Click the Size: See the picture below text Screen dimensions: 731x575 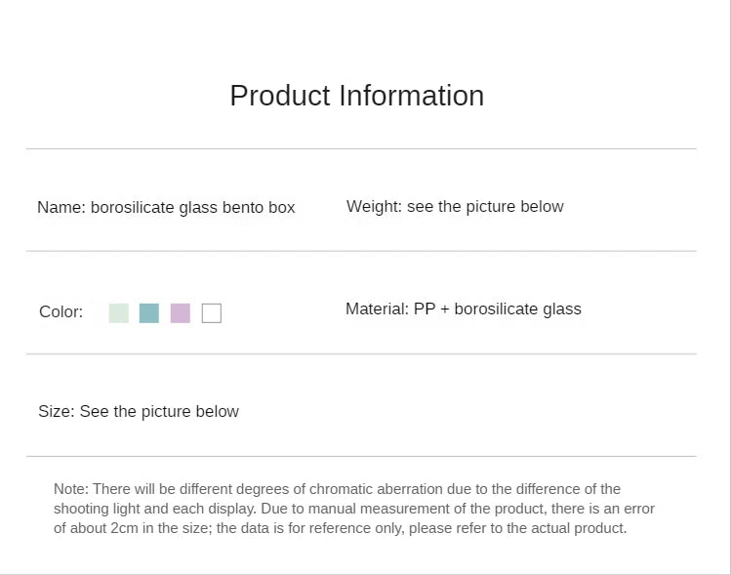pyautogui.click(x=139, y=411)
